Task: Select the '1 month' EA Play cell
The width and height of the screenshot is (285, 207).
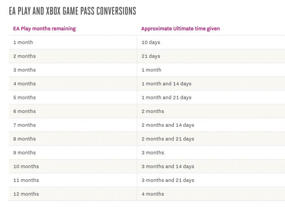Action: coord(23,42)
